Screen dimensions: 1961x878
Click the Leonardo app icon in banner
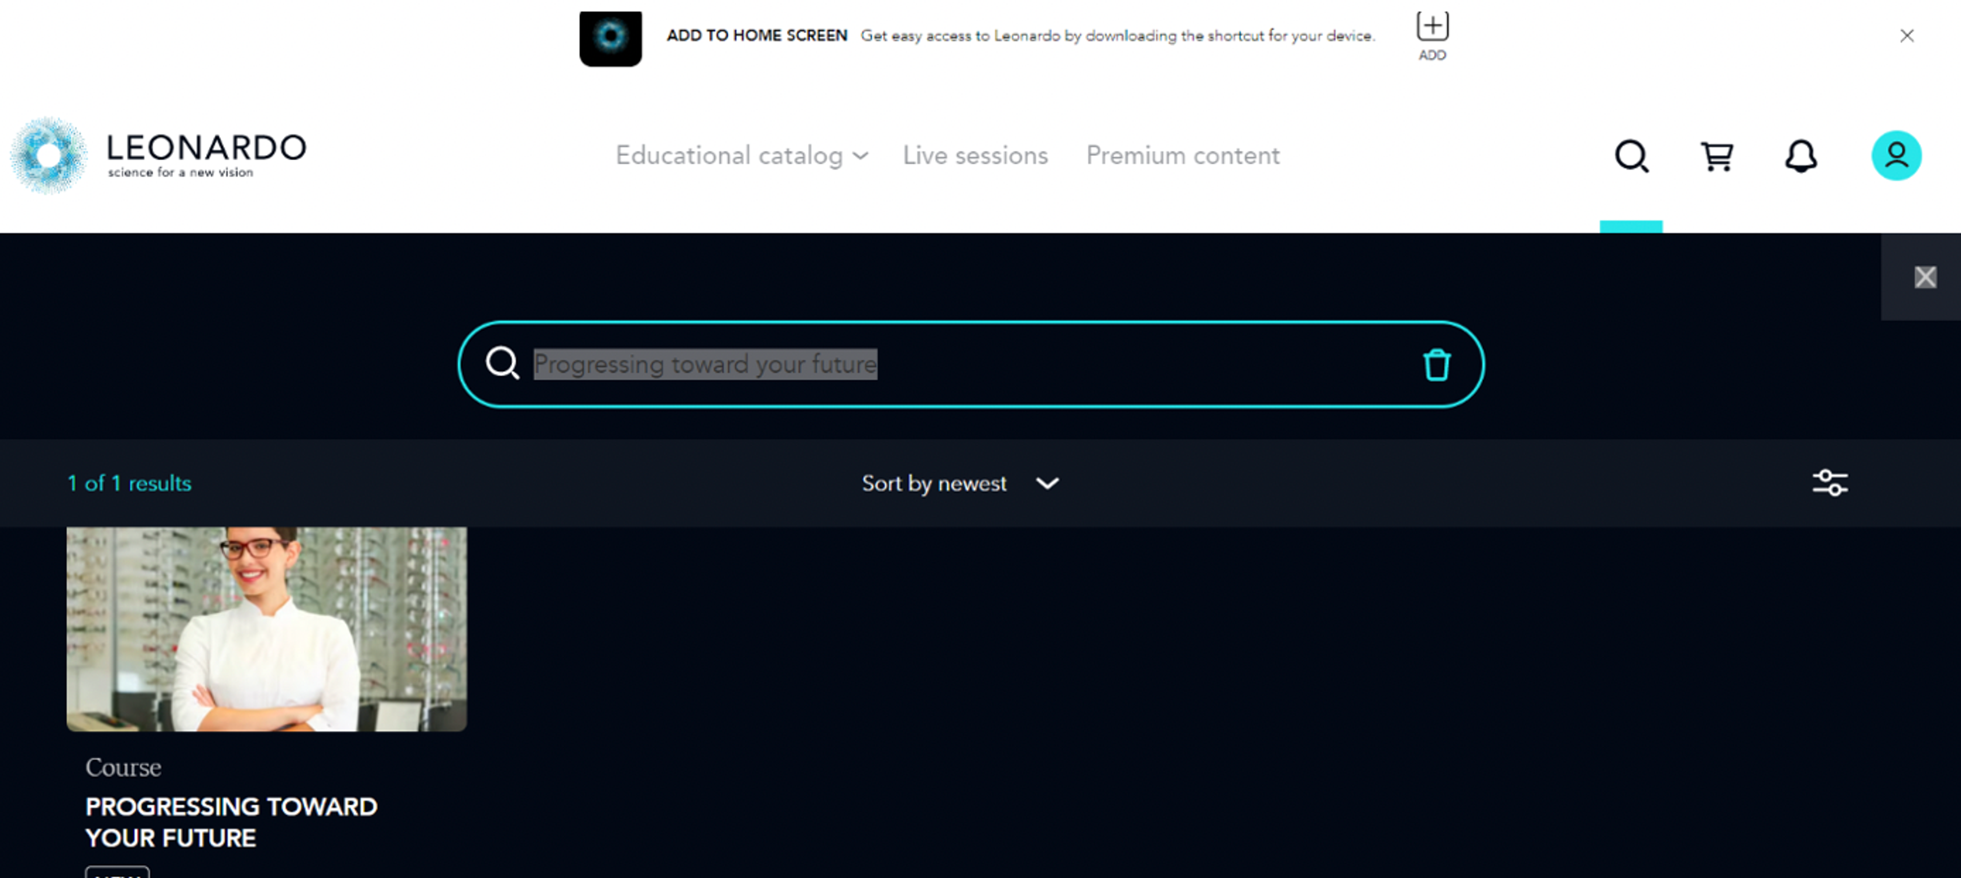point(610,38)
